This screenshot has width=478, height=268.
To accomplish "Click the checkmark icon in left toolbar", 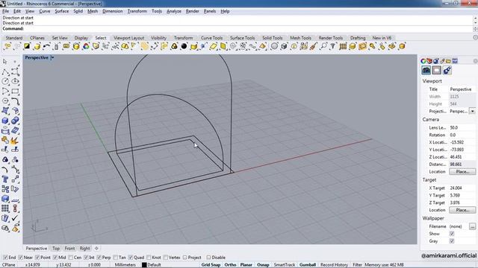I will point(15,218).
